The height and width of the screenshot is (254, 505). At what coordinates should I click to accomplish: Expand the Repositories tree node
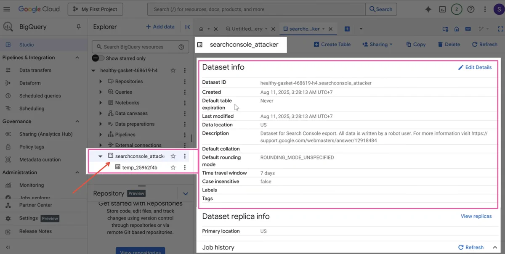[101, 82]
